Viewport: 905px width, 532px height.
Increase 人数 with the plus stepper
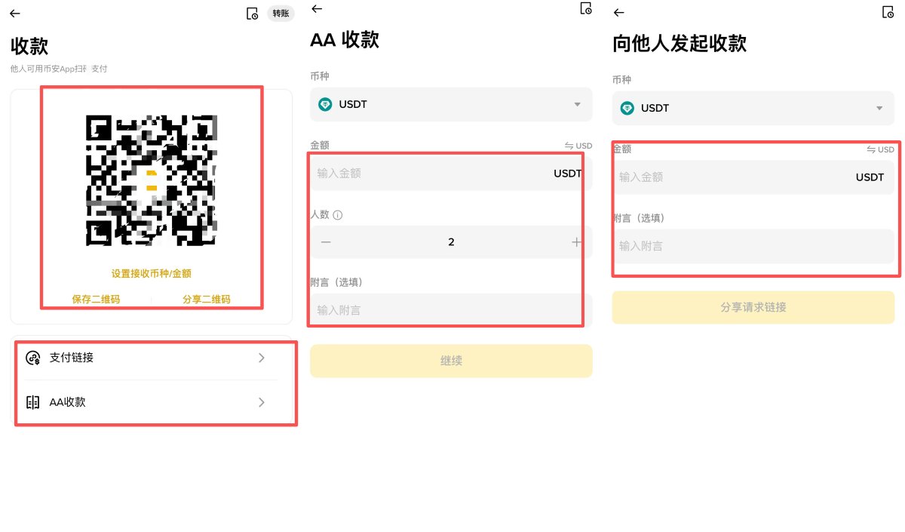pos(575,241)
